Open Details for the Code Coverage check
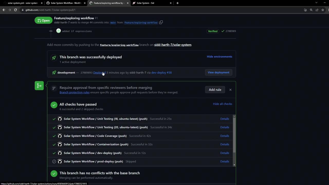Viewport: 329px width, 185px height. coord(225,136)
